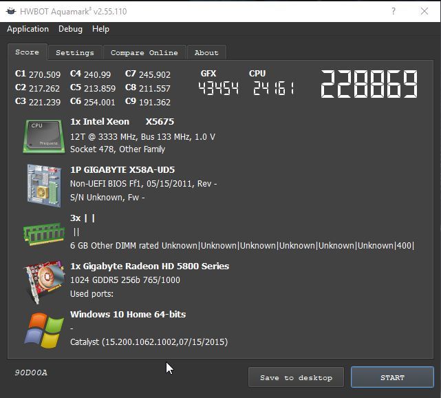Screen dimensions: 441x398
Task: Click the GFX score 43454
Action: (x=219, y=88)
